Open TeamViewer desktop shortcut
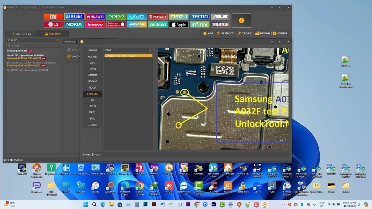The height and width of the screenshot is (209, 372). (184, 187)
